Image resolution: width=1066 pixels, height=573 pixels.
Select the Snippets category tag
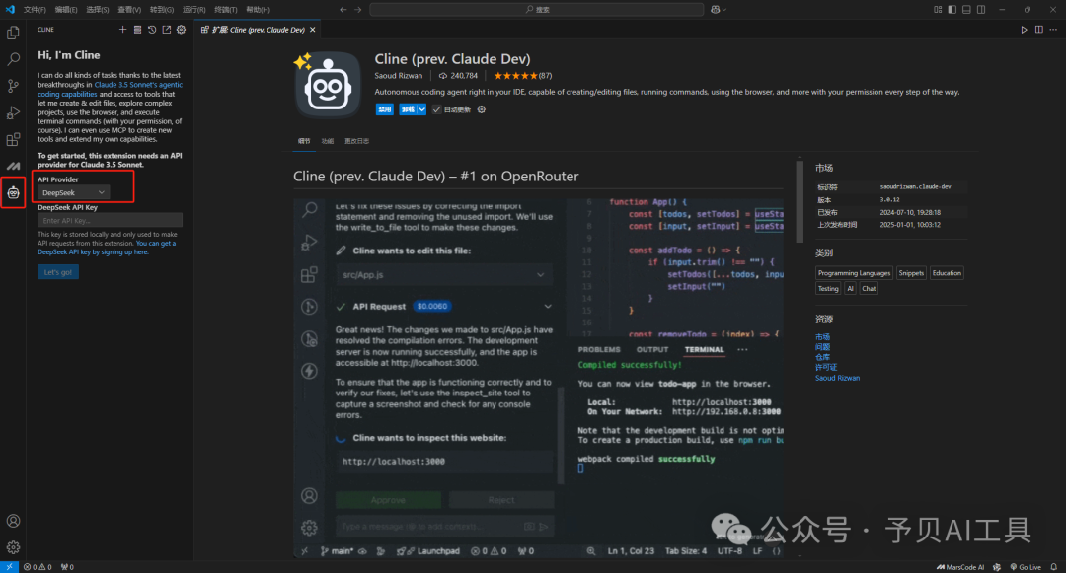(911, 273)
